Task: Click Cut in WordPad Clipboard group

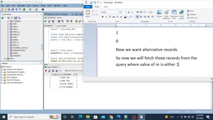Action: coord(95,11)
